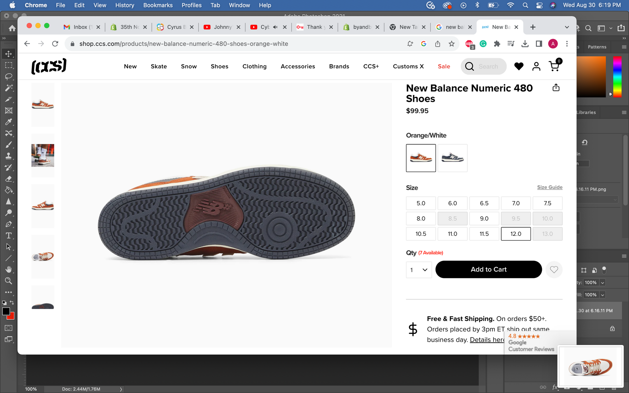Choose the navy colorway swatch

coord(452,158)
